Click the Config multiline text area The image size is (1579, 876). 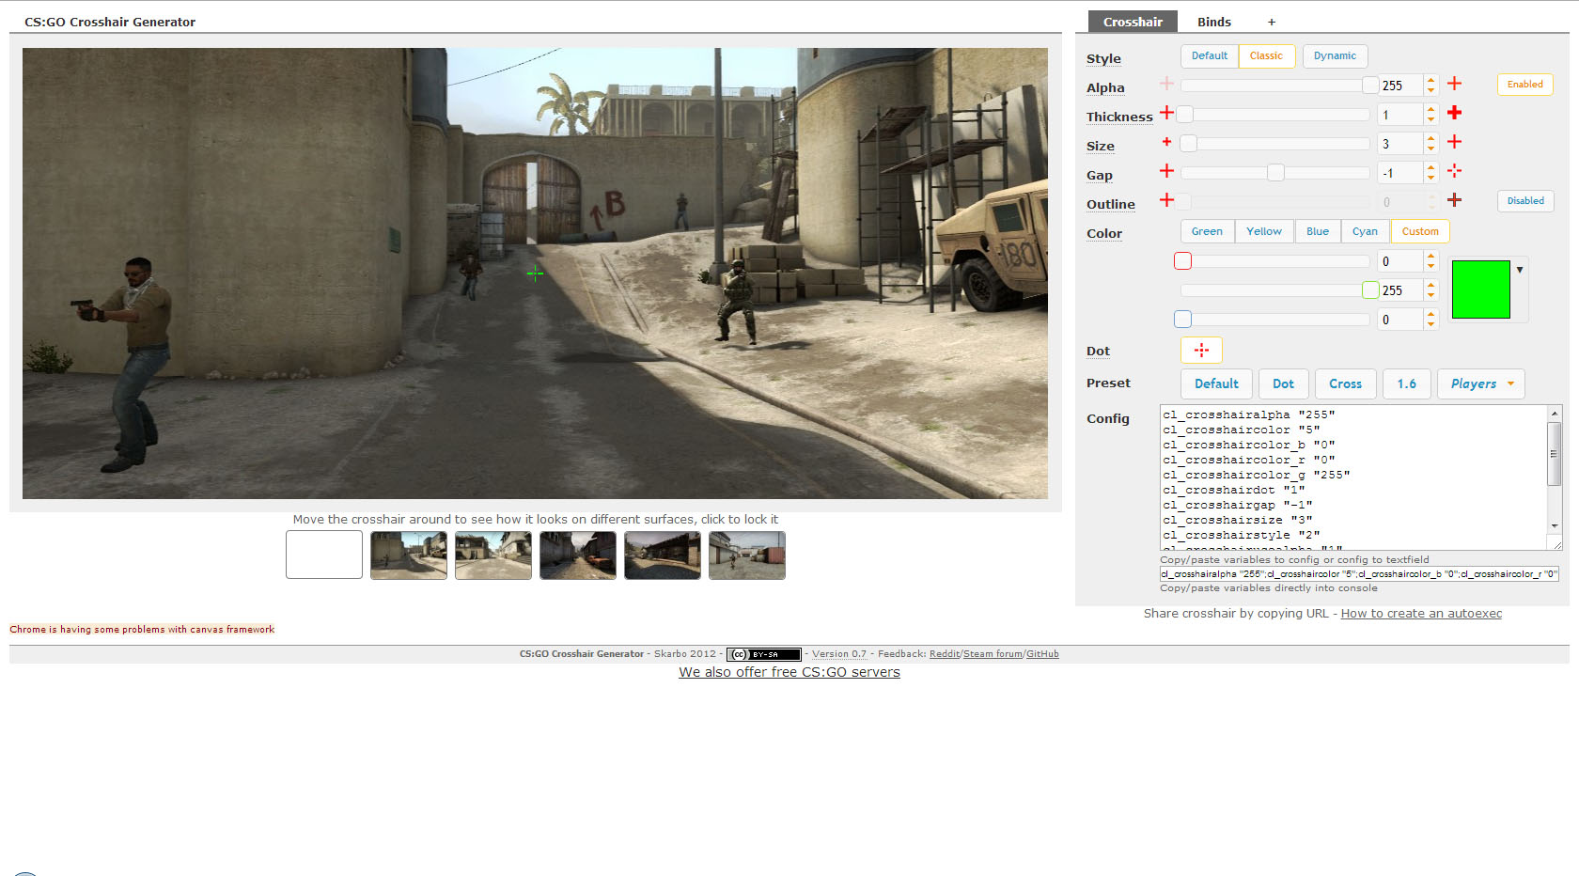point(1353,477)
